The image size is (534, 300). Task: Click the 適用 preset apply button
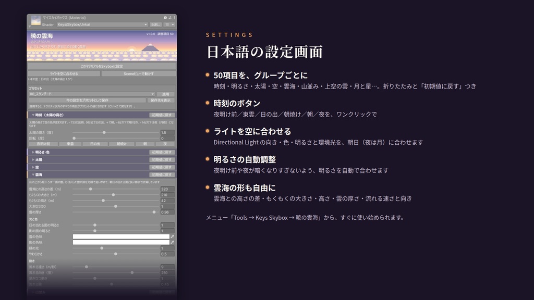tap(165, 94)
